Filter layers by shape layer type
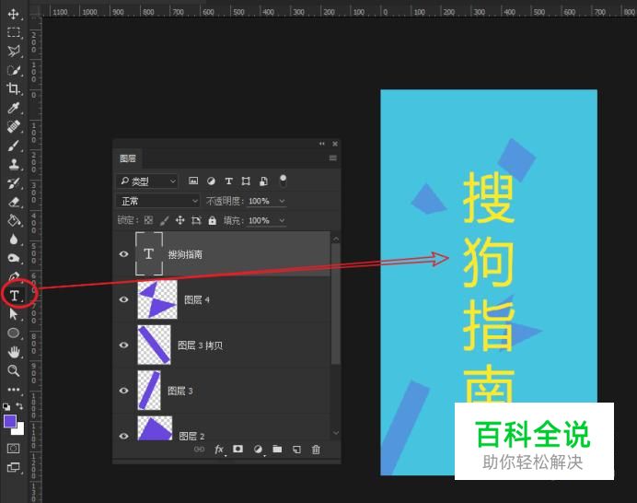Image resolution: width=637 pixels, height=503 pixels. pos(246,181)
